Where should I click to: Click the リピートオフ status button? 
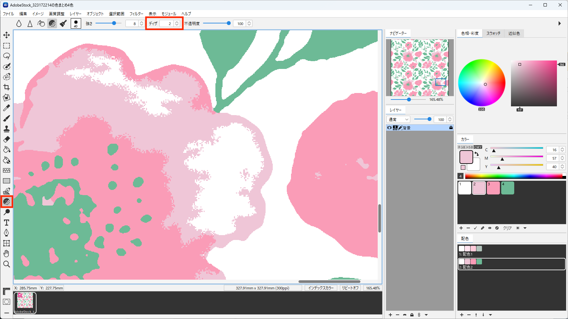[x=350, y=288]
